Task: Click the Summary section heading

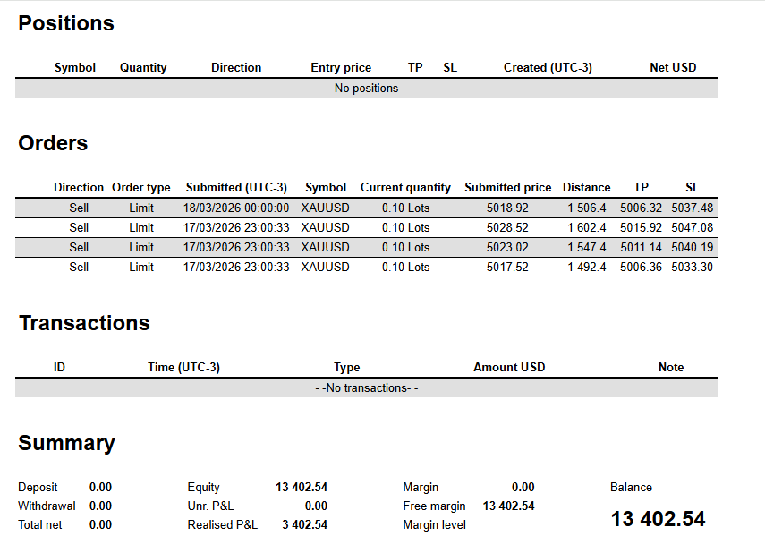Action: coord(66,443)
